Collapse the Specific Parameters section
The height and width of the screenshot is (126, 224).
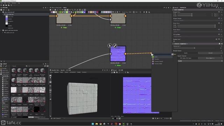pos(173,44)
